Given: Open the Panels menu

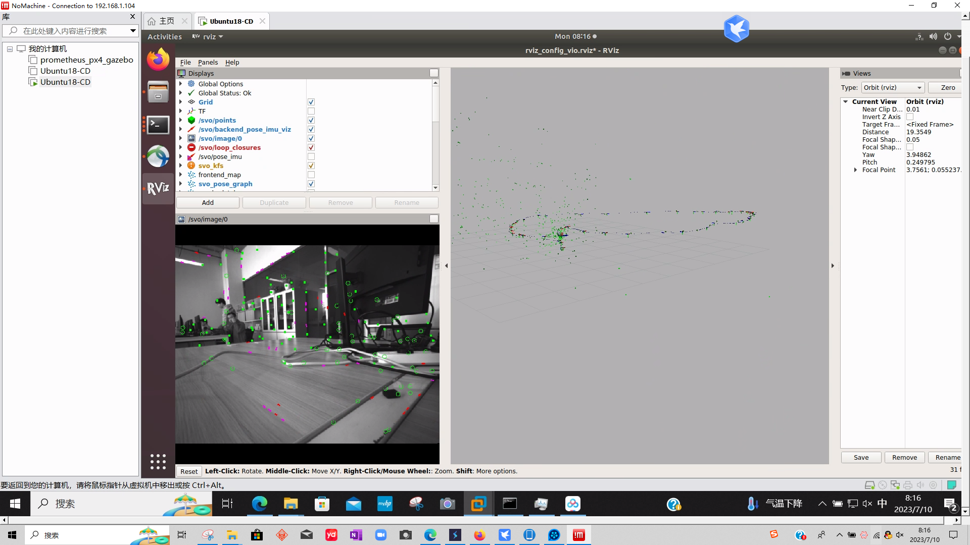Looking at the screenshot, I should click(x=208, y=62).
